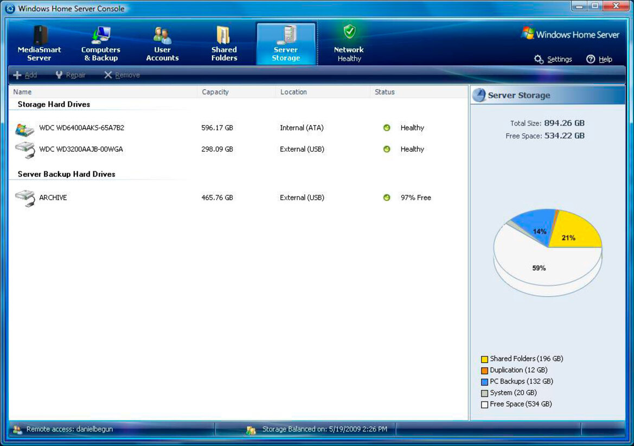Click the 596.17 GB capacity value
This screenshot has width=634, height=446.
[217, 128]
